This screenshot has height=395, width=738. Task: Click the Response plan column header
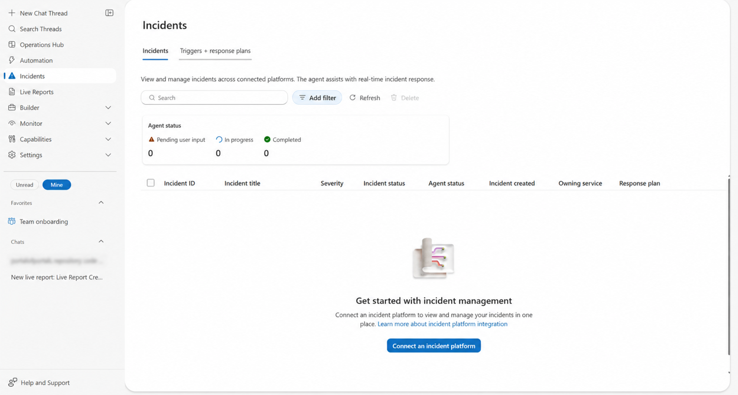pos(639,183)
